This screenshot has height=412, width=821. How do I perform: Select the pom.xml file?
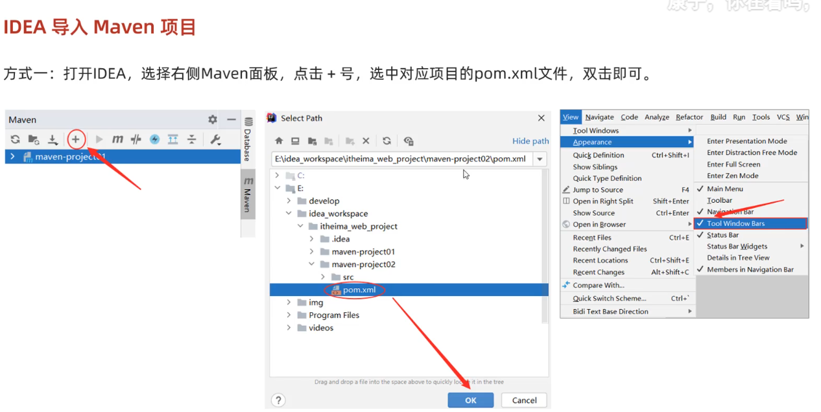359,290
